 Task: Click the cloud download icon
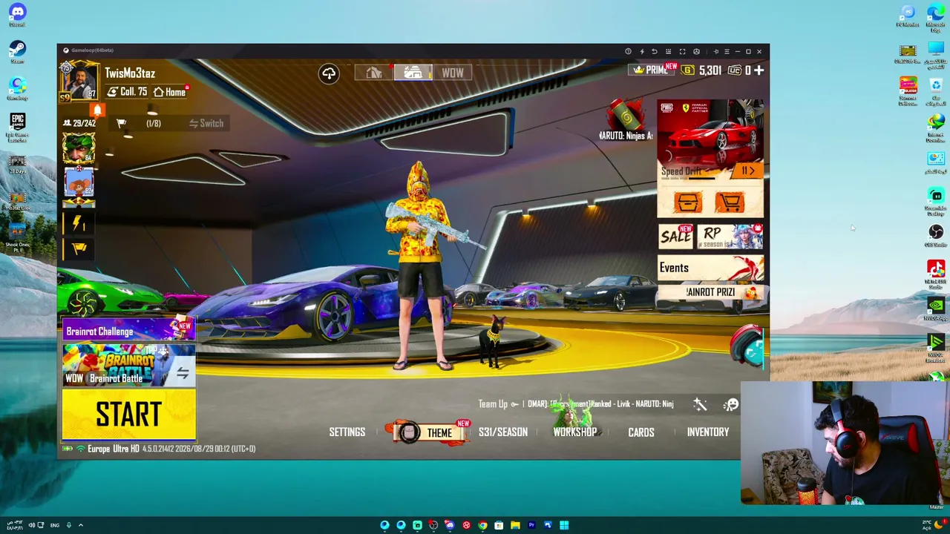tap(329, 73)
